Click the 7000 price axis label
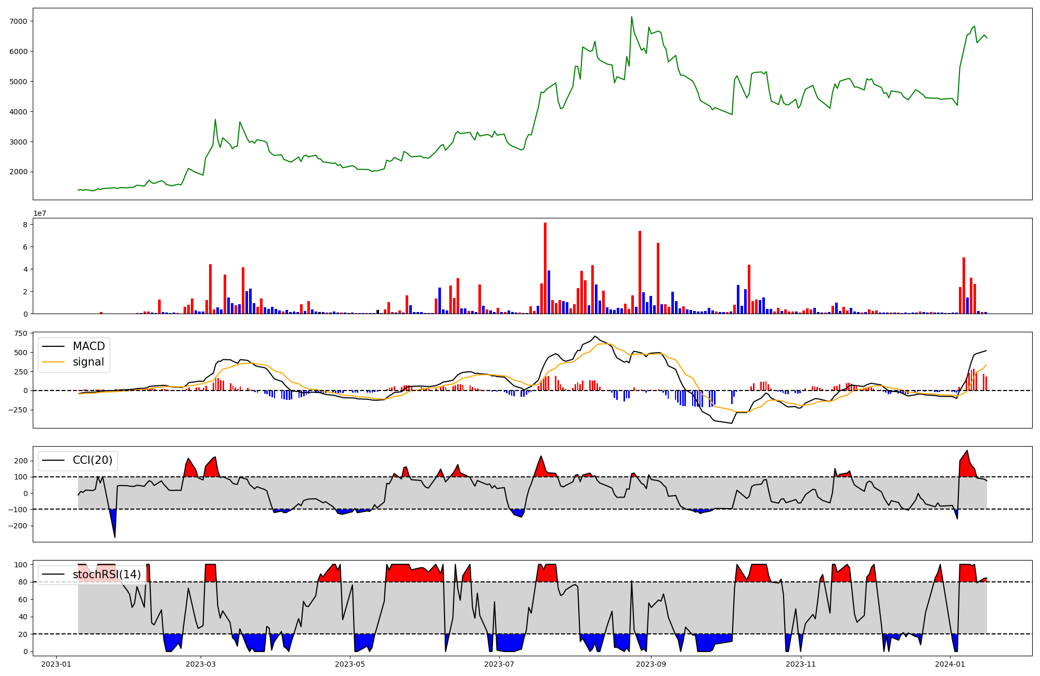1040x676 pixels. 19,21
